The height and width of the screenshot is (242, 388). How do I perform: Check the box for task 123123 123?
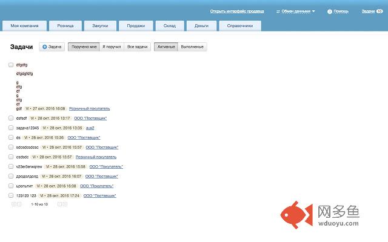click(11, 195)
